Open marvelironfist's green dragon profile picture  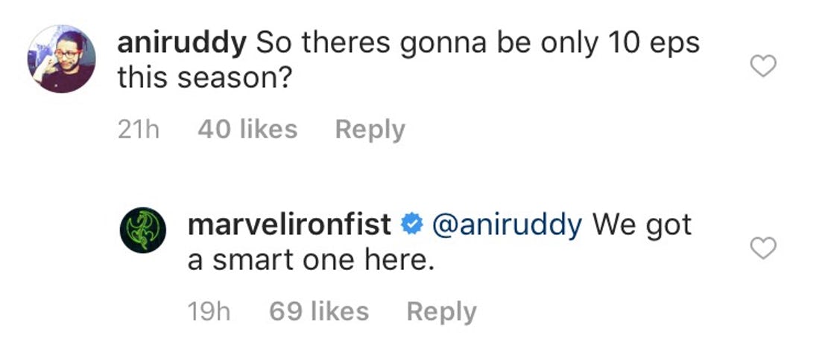tap(143, 231)
